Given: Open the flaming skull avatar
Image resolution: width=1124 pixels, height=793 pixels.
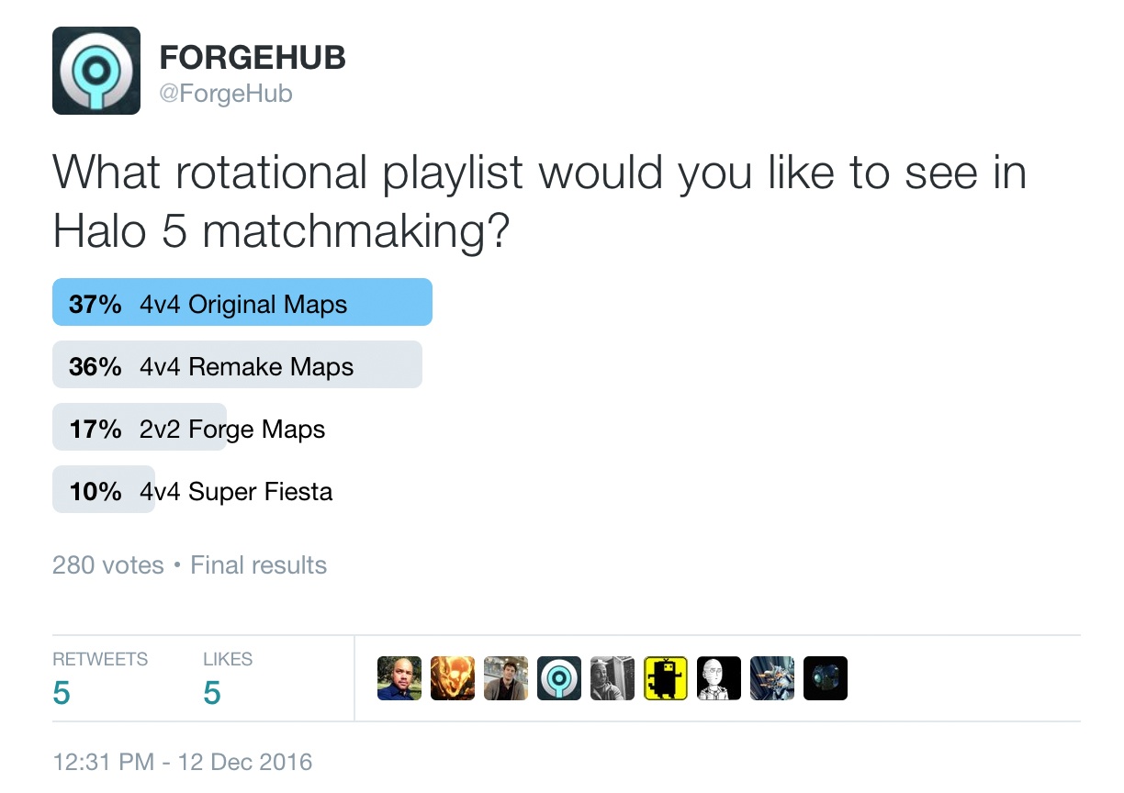Looking at the screenshot, I should tap(453, 678).
